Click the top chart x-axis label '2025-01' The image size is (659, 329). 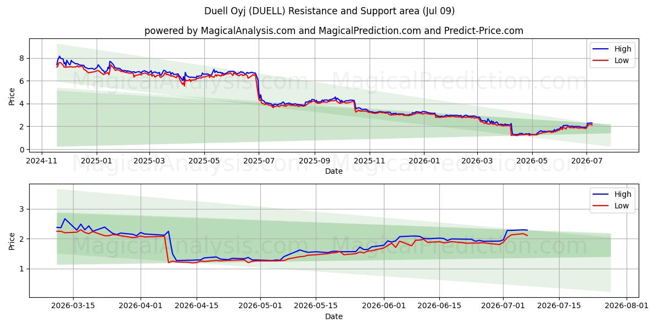point(97,162)
